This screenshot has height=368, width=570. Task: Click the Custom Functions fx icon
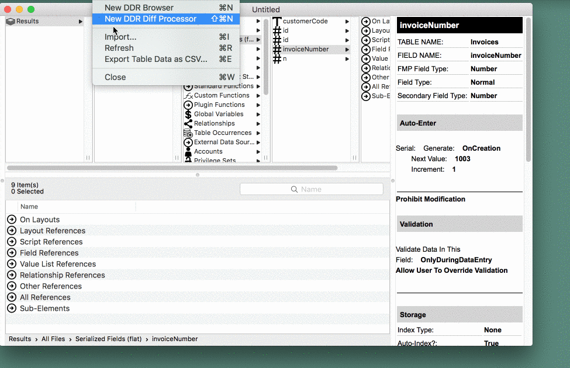coord(188,96)
